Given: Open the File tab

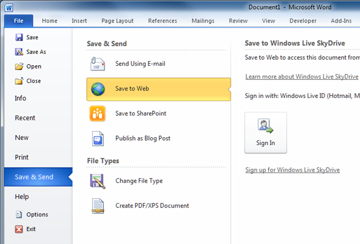Looking at the screenshot, I should pos(19,21).
